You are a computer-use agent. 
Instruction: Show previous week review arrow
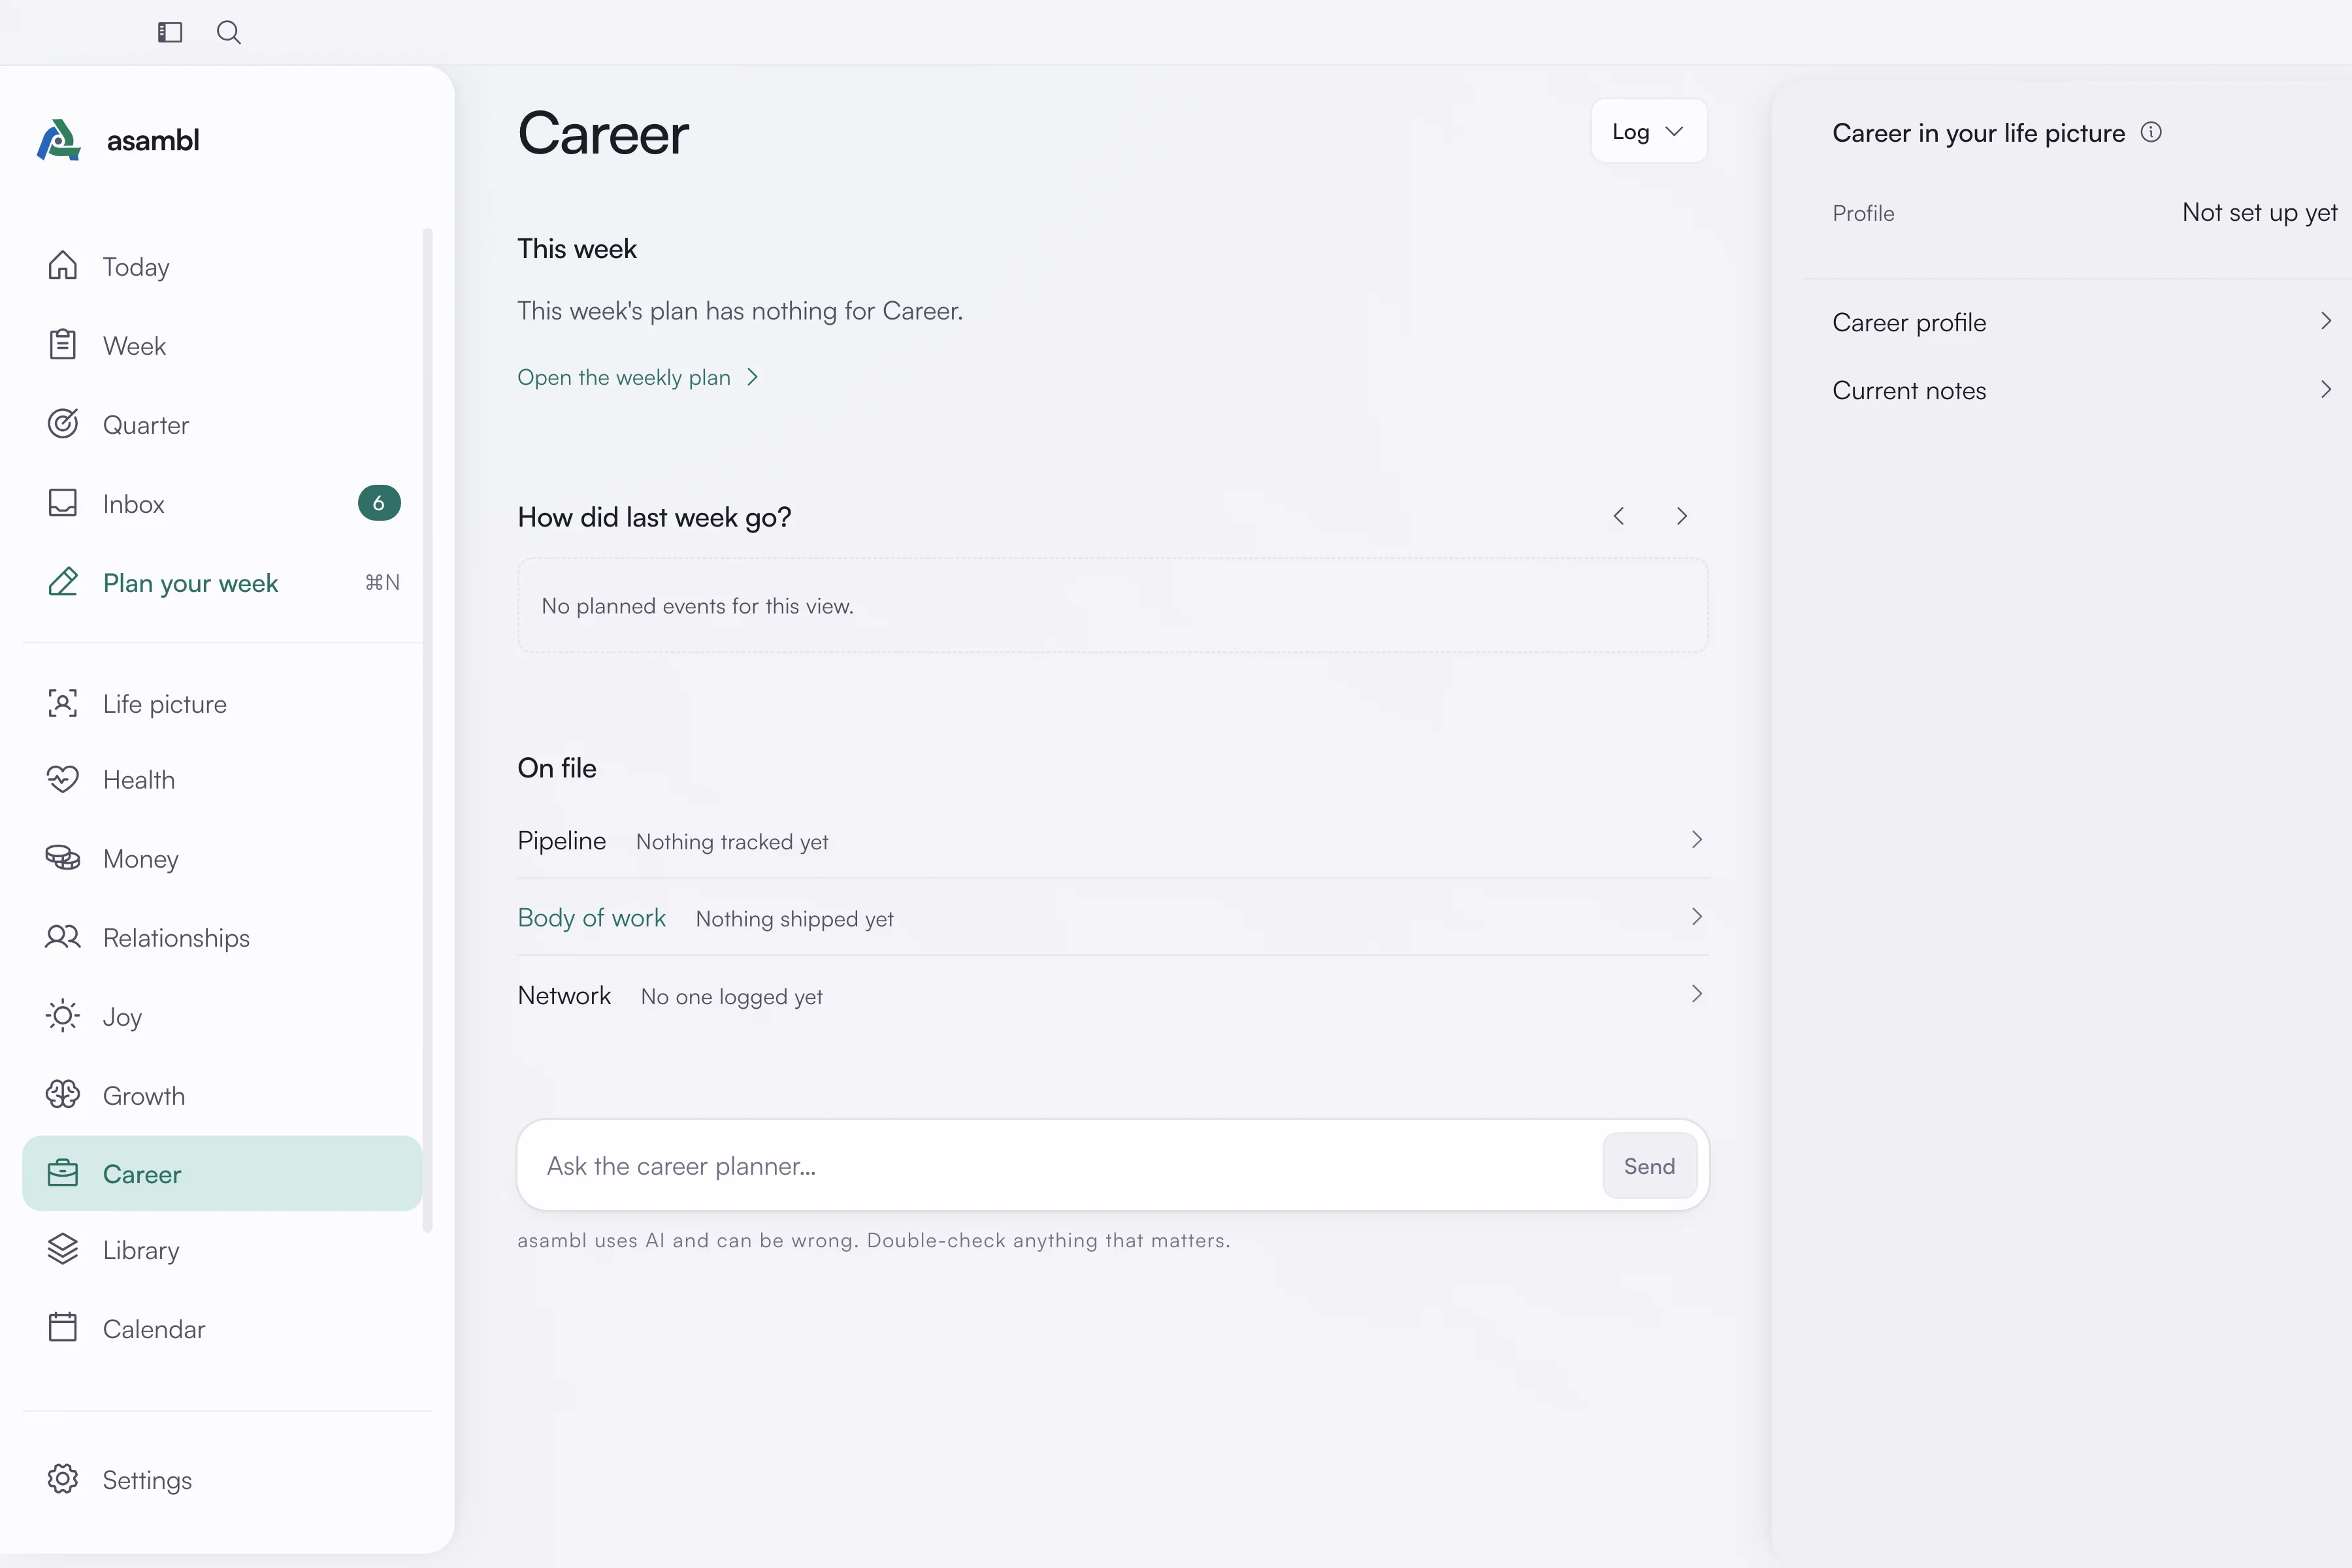pos(1619,516)
